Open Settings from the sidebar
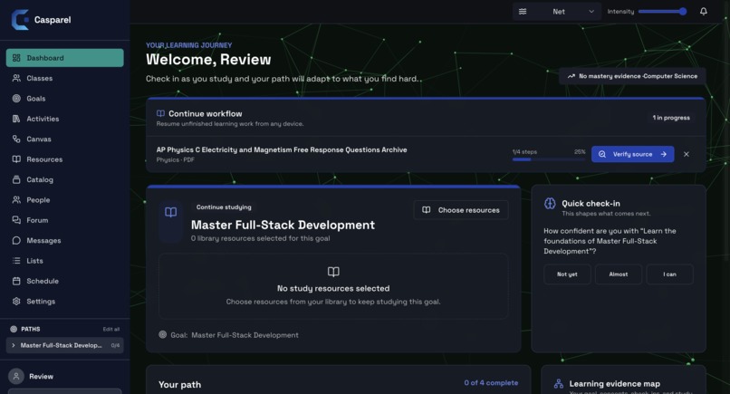 click(64, 302)
